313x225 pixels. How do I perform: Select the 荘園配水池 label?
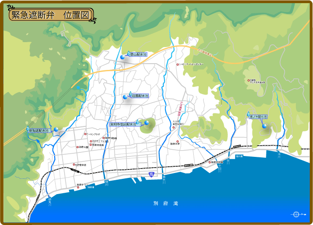click(139, 96)
